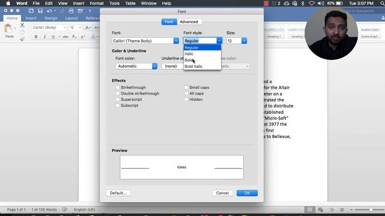Click the OK button
The height and width of the screenshot is (216, 385).
pyautogui.click(x=247, y=193)
